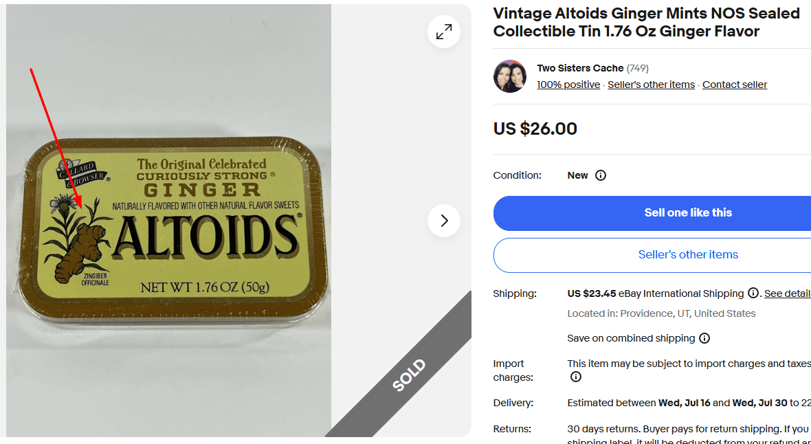Click the SOLD banner on the photo
Screen dimensions: 811x444
[408, 374]
